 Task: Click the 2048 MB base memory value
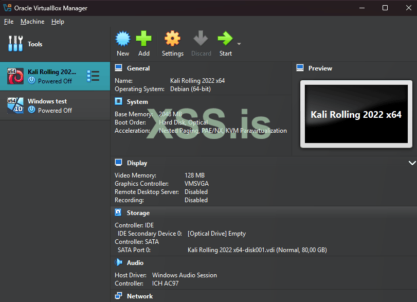click(171, 114)
